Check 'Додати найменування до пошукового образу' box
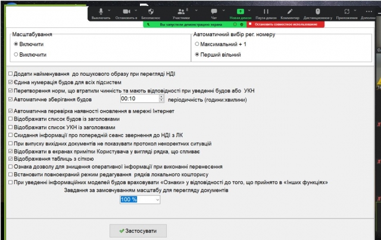Image resolution: width=381 pixels, height=240 pixels. coord(11,73)
